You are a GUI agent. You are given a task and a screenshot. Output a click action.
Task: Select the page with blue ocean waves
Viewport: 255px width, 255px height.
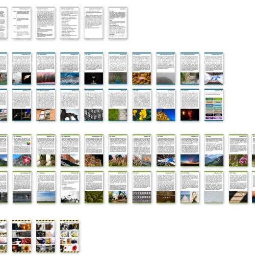coord(70,68)
